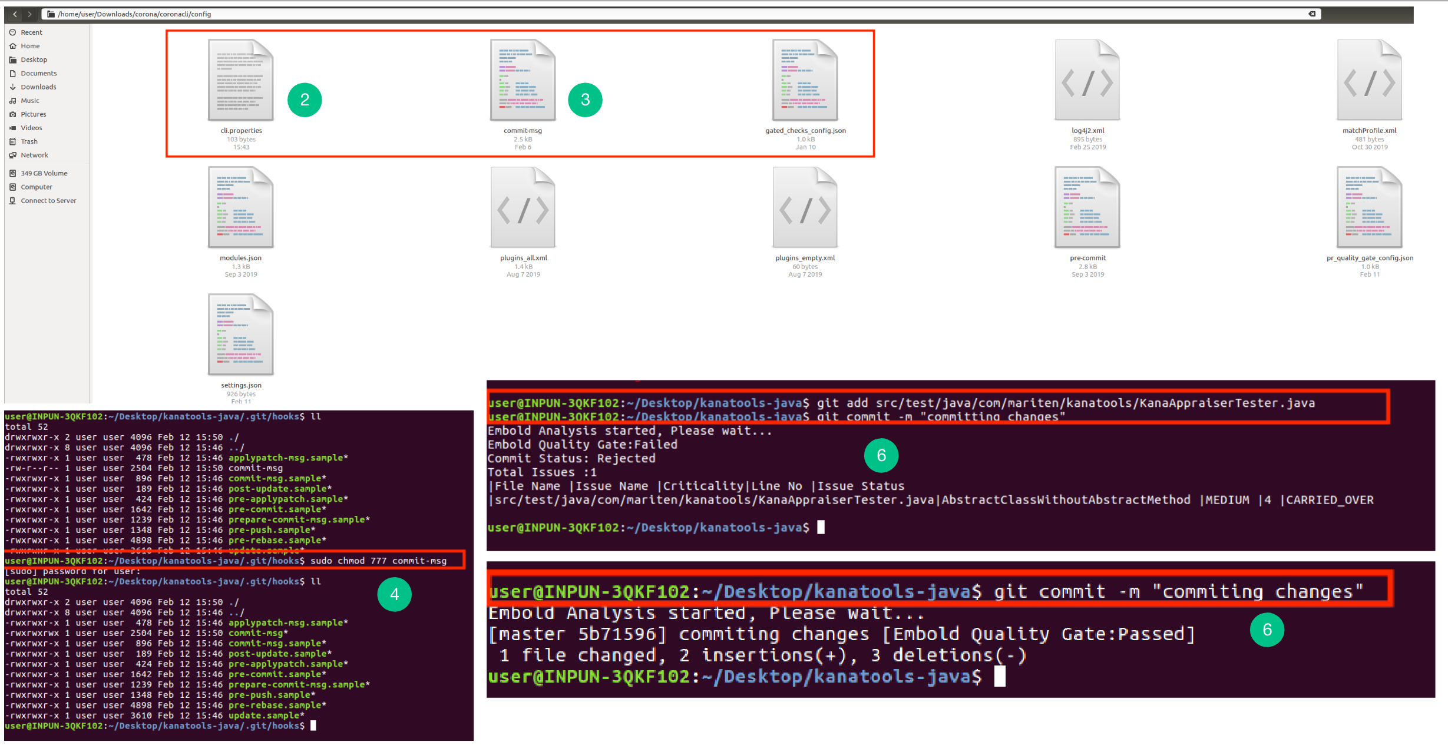Open pr_quality_gate_config.json file

[x=1369, y=207]
